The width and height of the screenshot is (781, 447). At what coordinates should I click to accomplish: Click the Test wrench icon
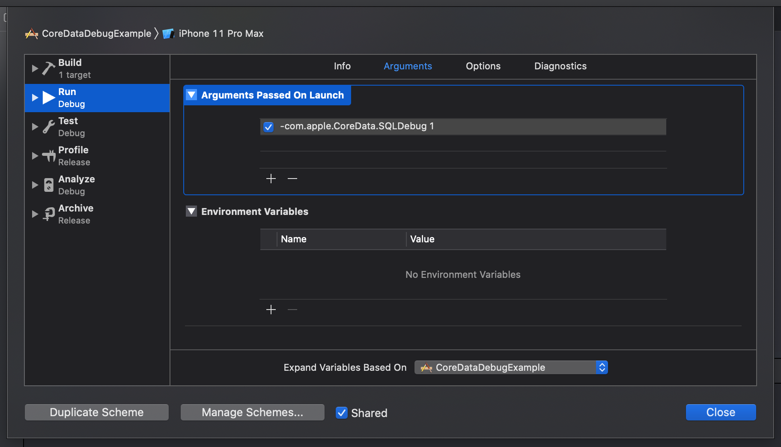(x=49, y=127)
